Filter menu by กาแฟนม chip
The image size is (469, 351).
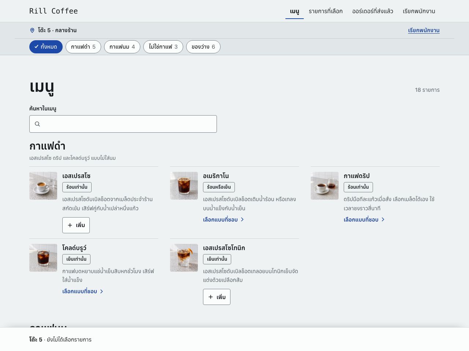pyautogui.click(x=122, y=47)
